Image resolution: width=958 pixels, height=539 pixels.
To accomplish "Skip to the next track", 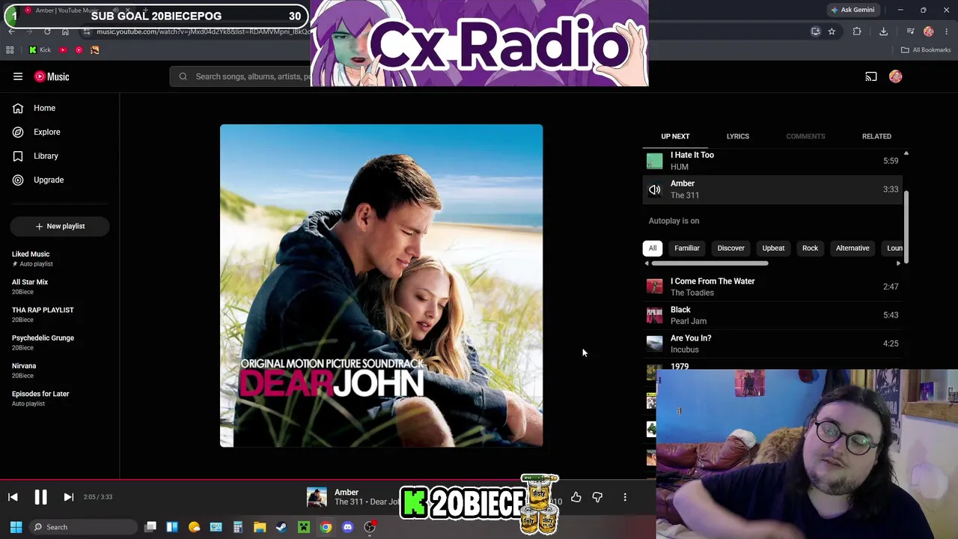I will click(x=68, y=497).
